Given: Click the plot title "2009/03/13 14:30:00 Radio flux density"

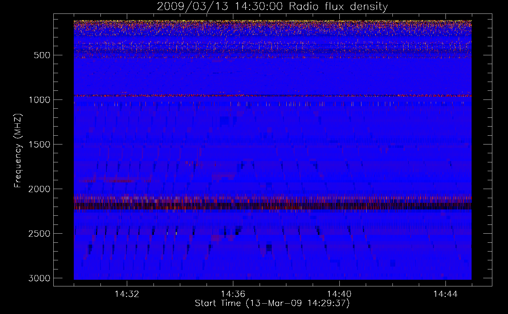Looking at the screenshot, I should coord(272,7).
